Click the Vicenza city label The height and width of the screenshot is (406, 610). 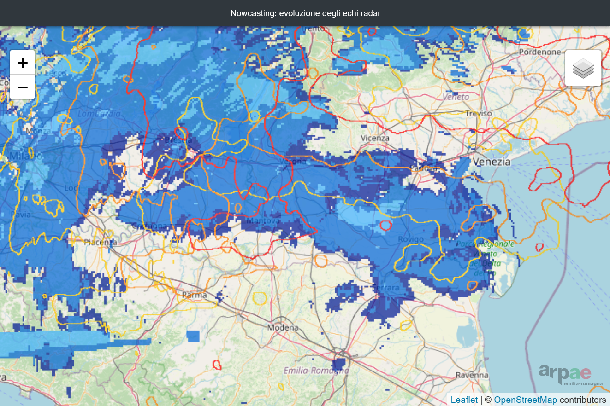click(x=375, y=138)
